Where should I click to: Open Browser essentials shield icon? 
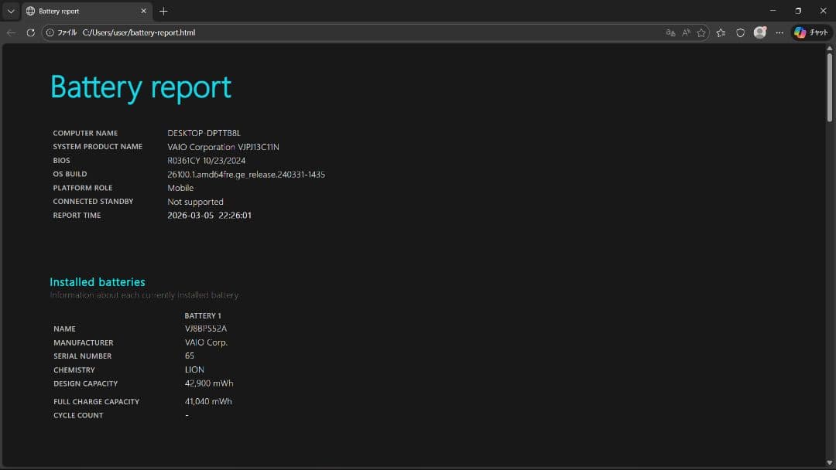coord(740,32)
